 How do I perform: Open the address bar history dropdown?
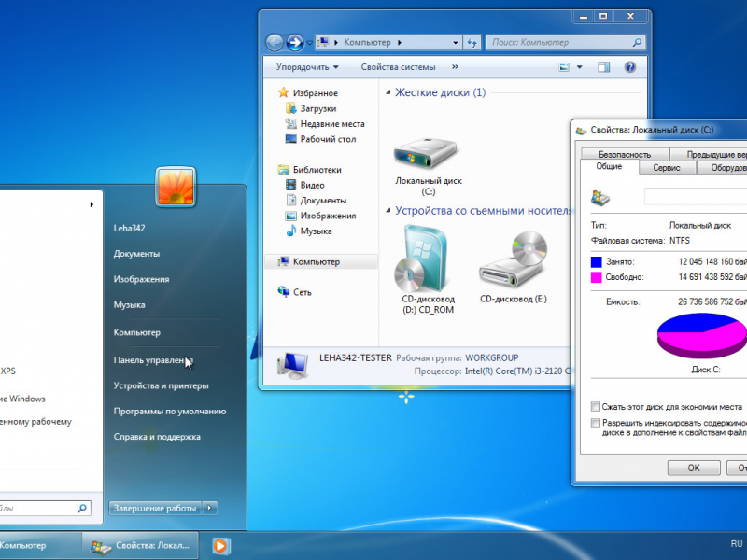(x=456, y=42)
